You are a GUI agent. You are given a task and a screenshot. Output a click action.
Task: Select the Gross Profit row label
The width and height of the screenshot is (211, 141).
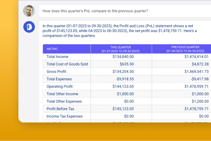point(56,72)
